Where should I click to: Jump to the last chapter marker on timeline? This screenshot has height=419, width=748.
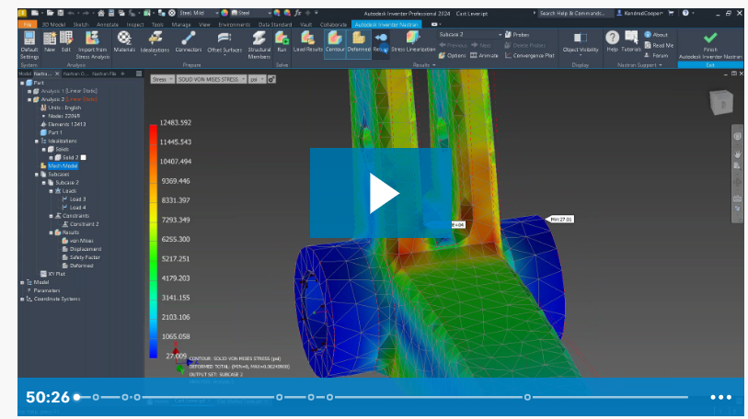click(x=527, y=397)
